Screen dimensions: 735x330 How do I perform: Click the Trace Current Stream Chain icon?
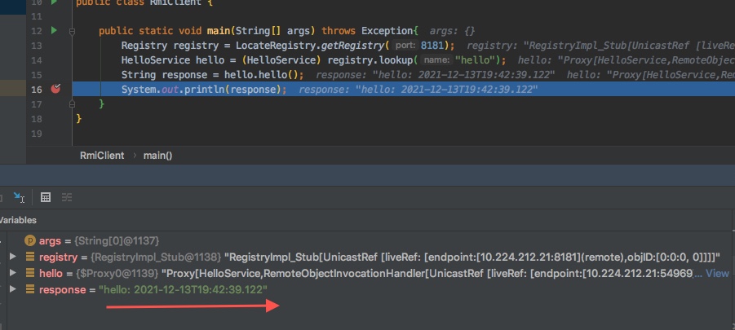(67, 197)
